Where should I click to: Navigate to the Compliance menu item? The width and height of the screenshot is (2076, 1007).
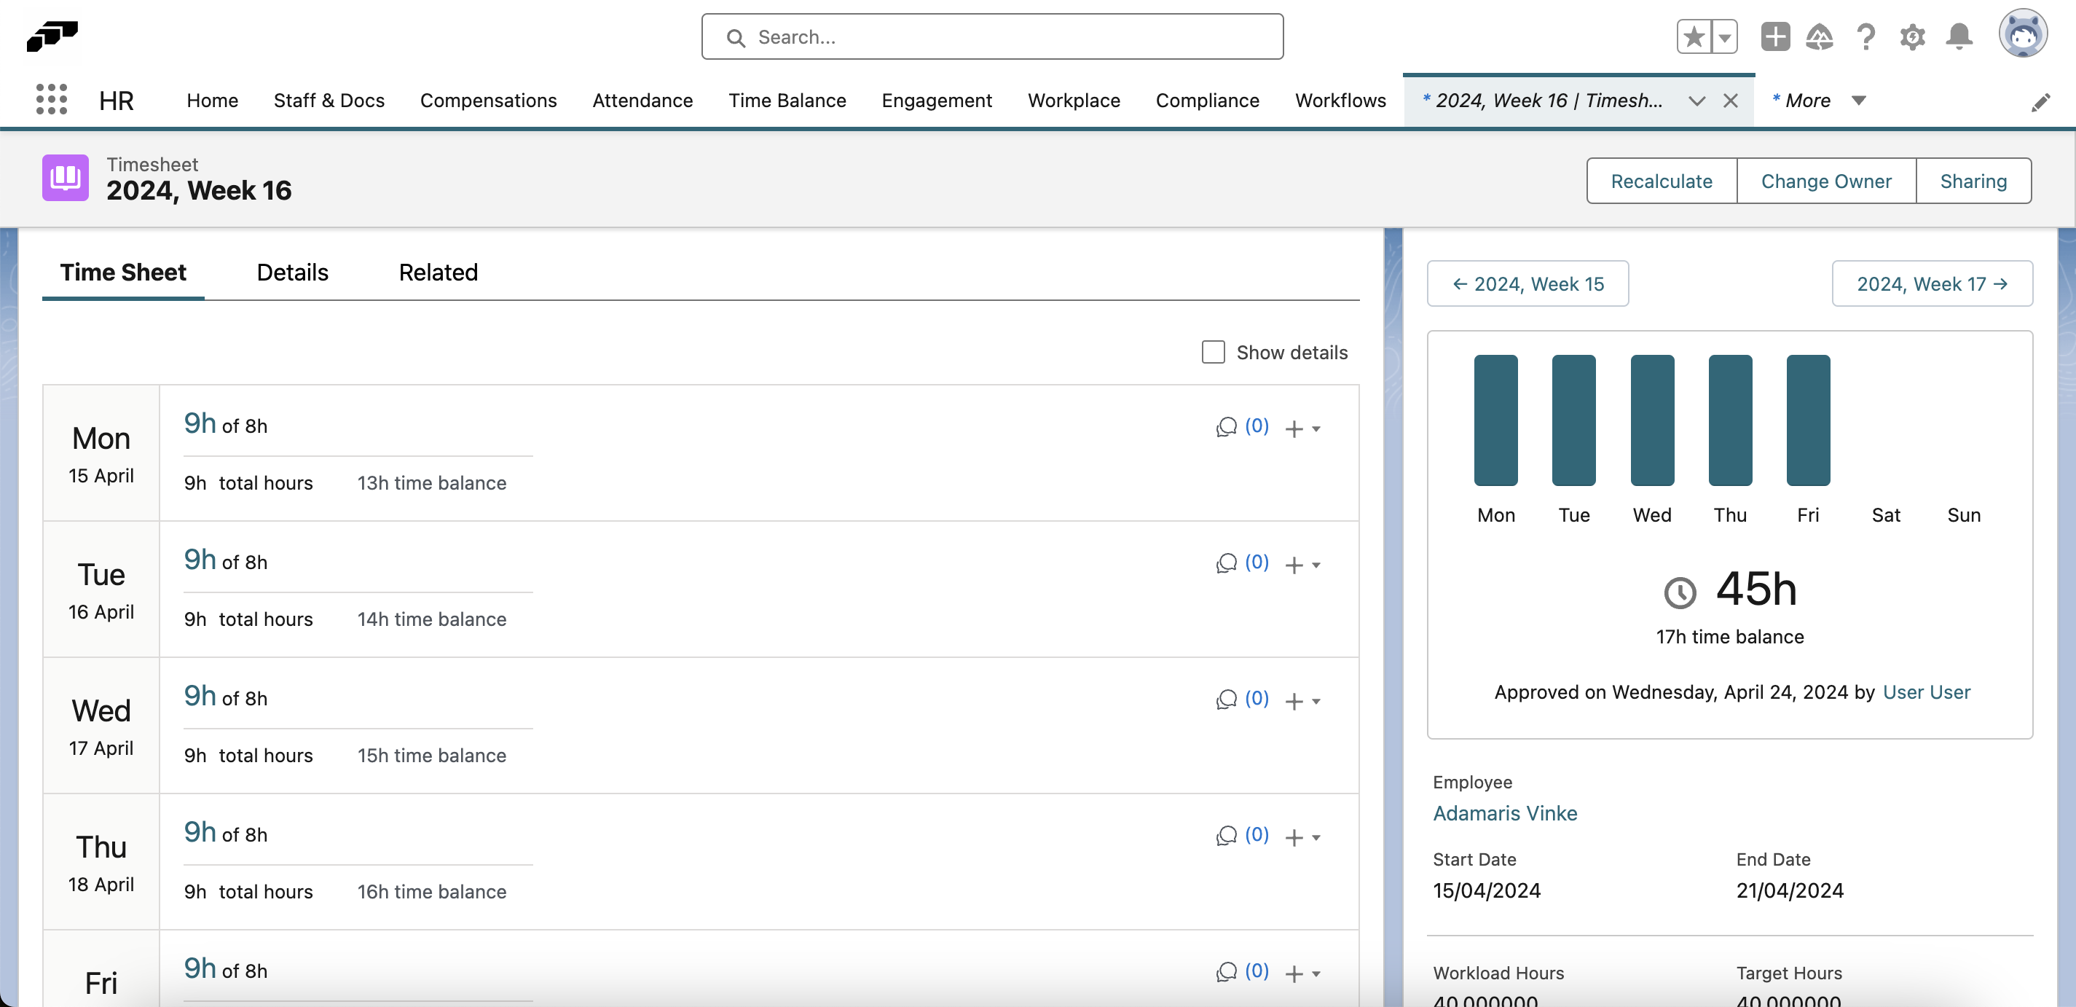(1207, 100)
